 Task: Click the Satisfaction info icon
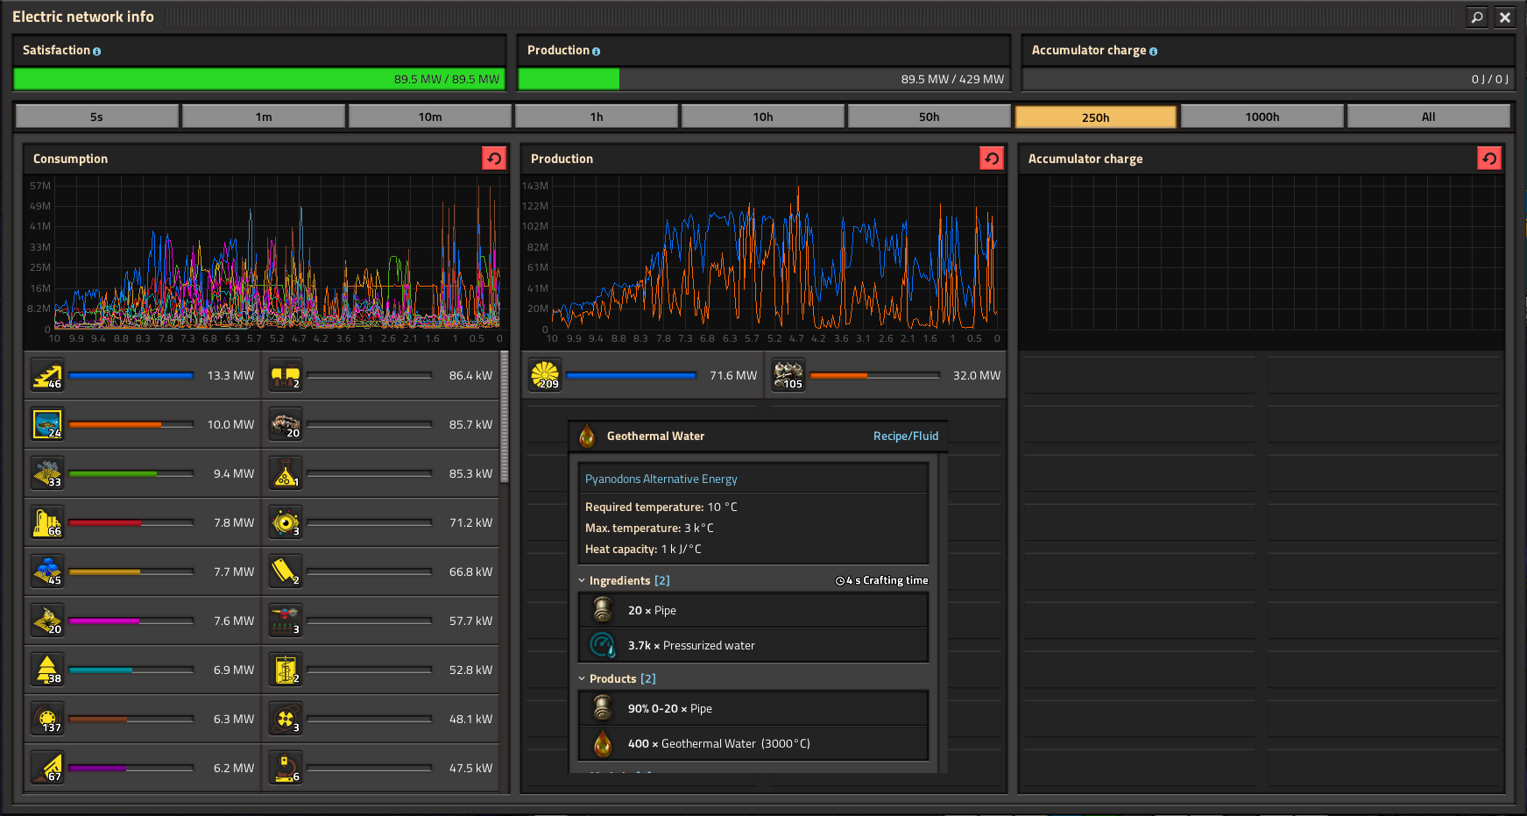[97, 52]
